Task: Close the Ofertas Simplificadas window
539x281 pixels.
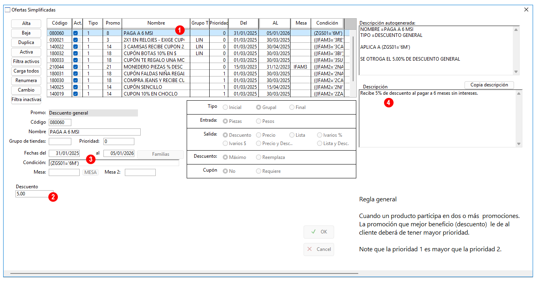Action: click(526, 10)
